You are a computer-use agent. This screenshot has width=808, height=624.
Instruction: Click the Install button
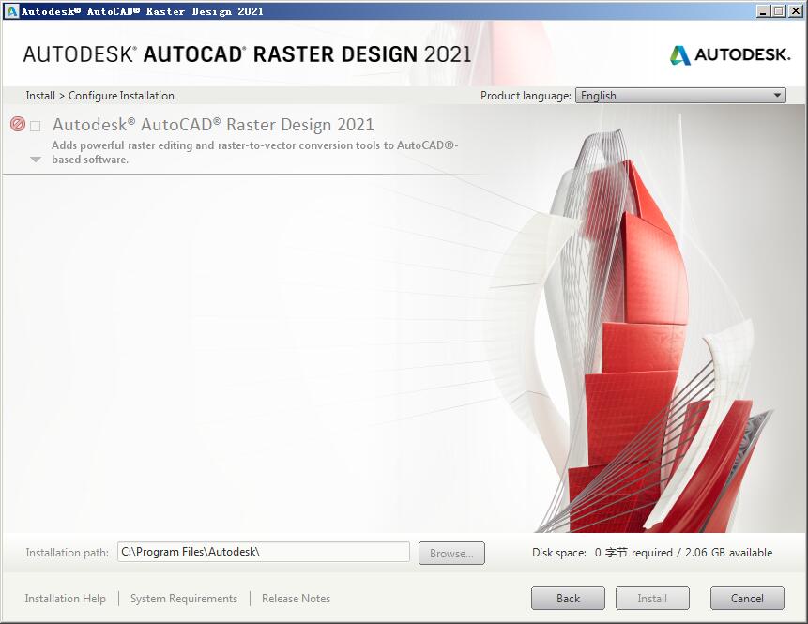pyautogui.click(x=652, y=599)
